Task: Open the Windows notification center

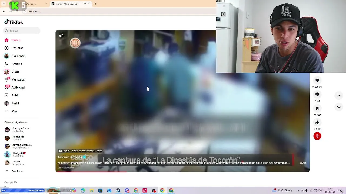Action: pyautogui.click(x=340, y=190)
